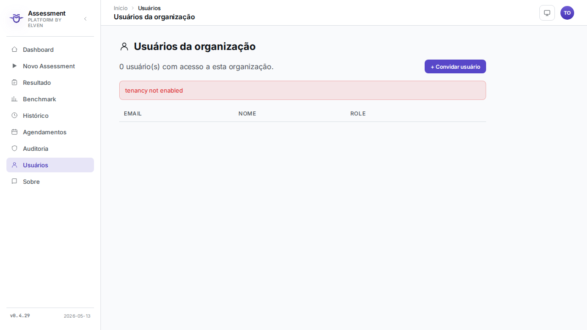
Task: Click the '0 usuário(s) com acesso' text
Action: [x=196, y=67]
